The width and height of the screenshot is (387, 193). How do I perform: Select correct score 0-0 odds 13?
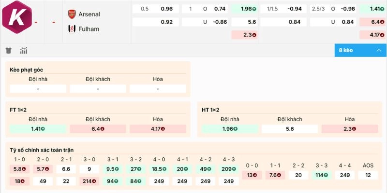(252, 175)
